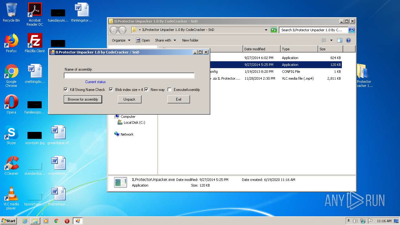The width and height of the screenshot is (400, 225).
Task: Open the orderintern Word document icon
Action: [58, 165]
